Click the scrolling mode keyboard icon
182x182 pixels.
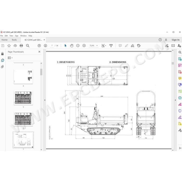tap(111, 45)
